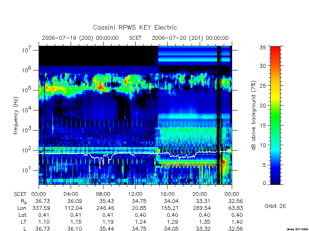The image size is (309, 231).
Task: Click the L value 33.32
Action: coord(204,229)
